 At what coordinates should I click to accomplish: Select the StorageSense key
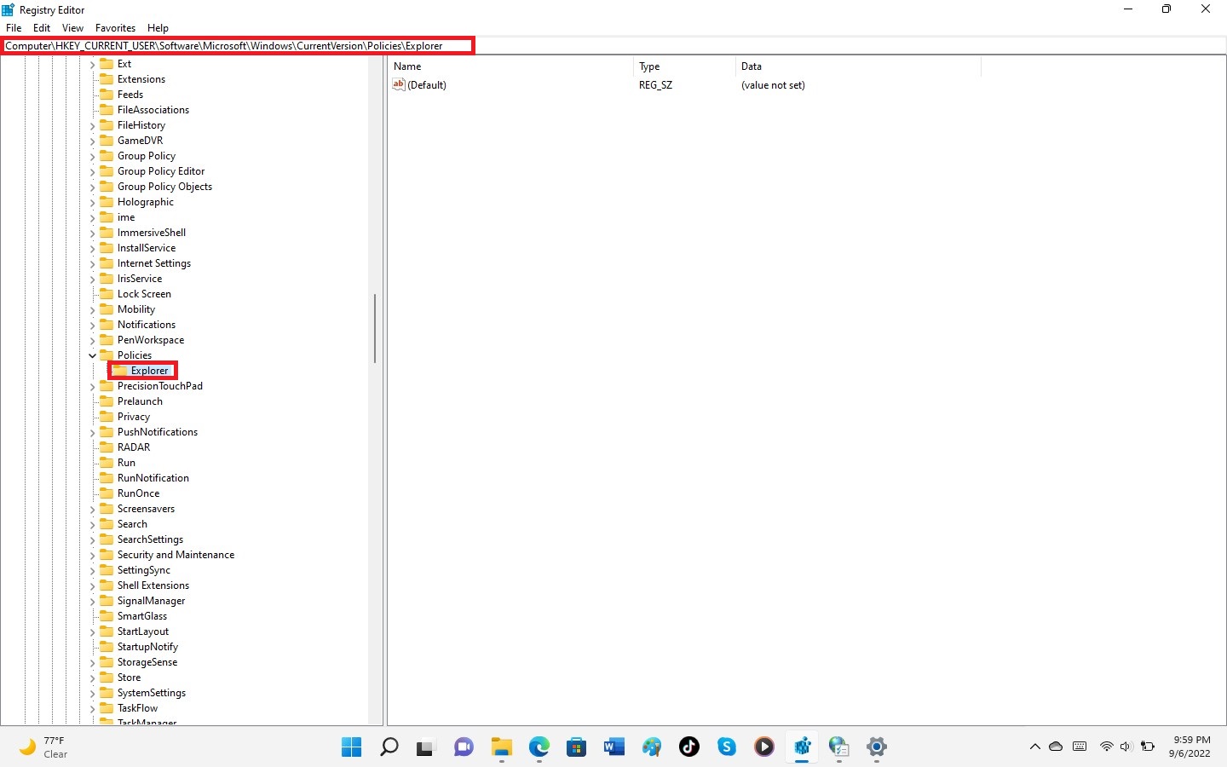click(147, 662)
